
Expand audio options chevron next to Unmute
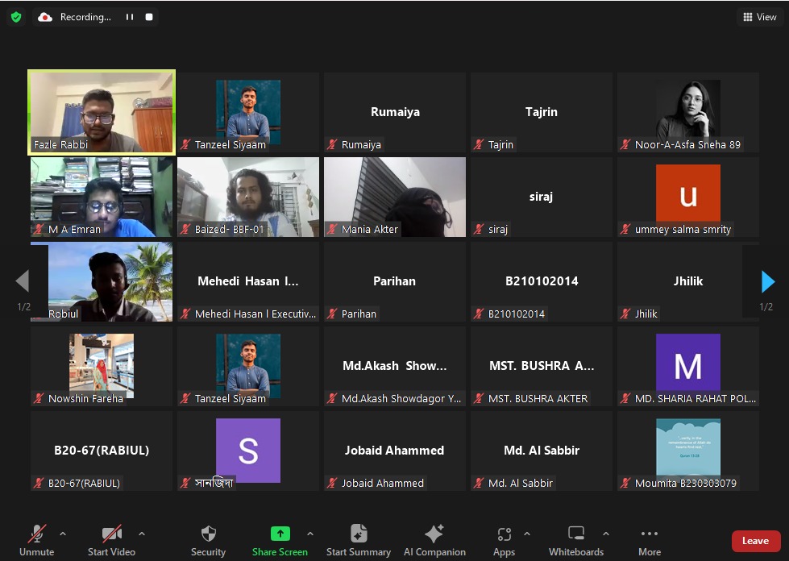63,534
